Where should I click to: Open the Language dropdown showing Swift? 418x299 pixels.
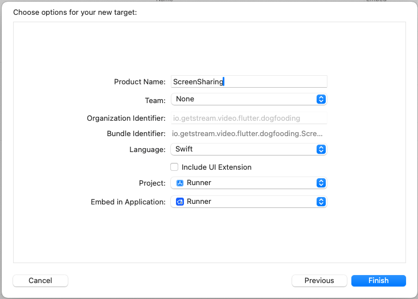(x=249, y=149)
